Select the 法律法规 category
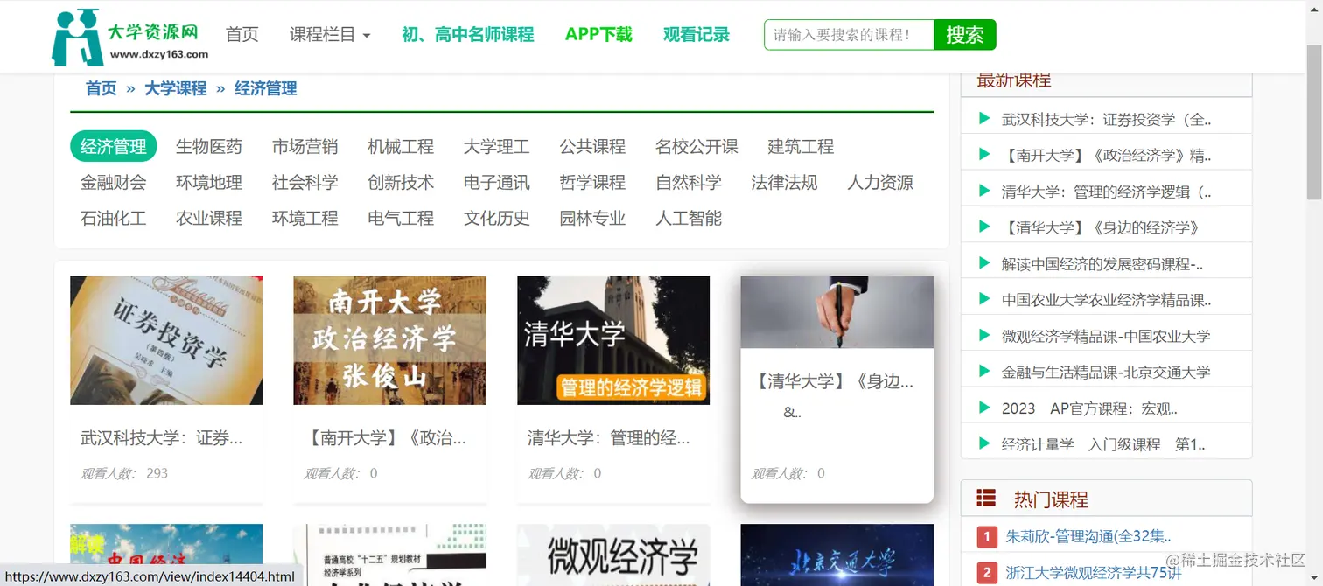This screenshot has height=586, width=1323. coord(784,182)
